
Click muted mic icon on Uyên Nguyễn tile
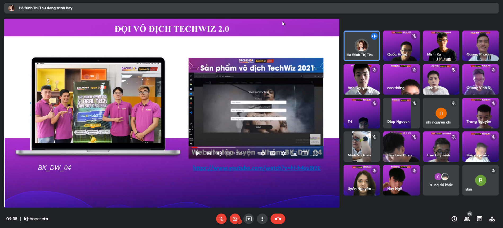point(374,171)
